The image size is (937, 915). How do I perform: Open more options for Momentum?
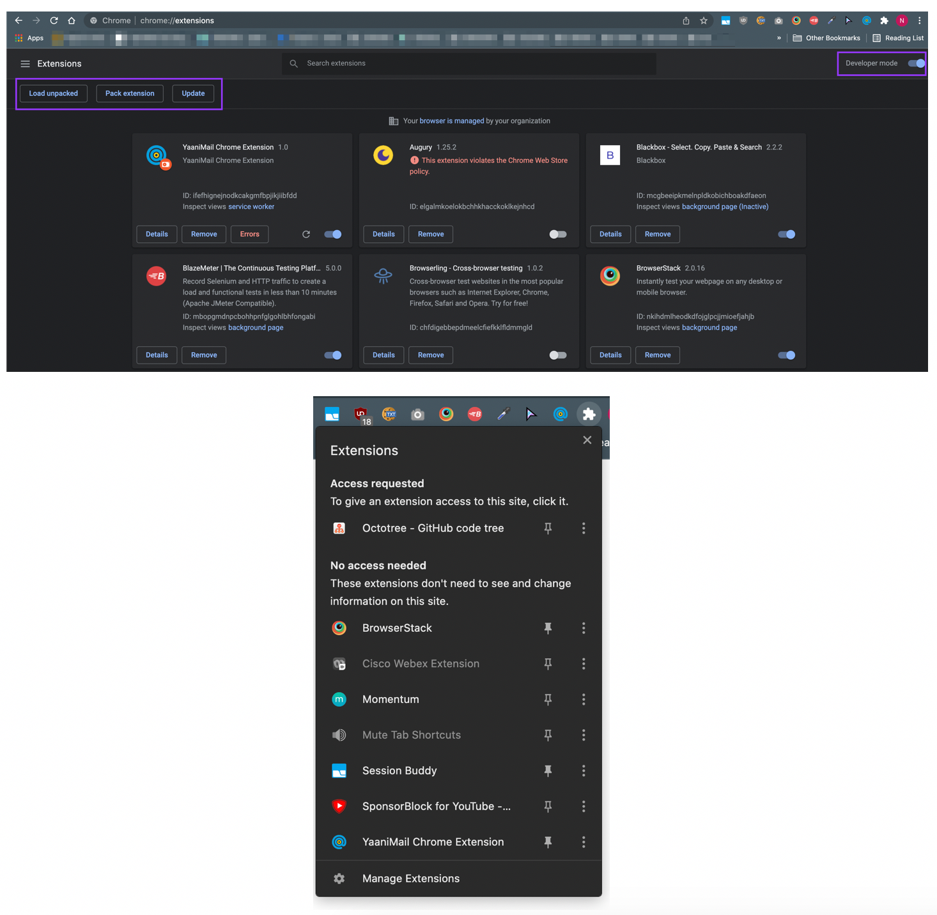point(584,700)
